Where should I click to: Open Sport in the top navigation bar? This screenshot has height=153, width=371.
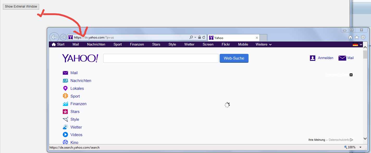tap(118, 44)
